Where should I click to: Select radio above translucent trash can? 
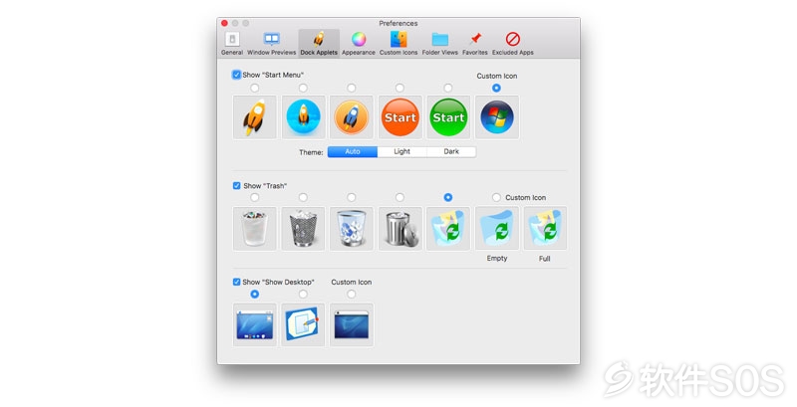[255, 197]
